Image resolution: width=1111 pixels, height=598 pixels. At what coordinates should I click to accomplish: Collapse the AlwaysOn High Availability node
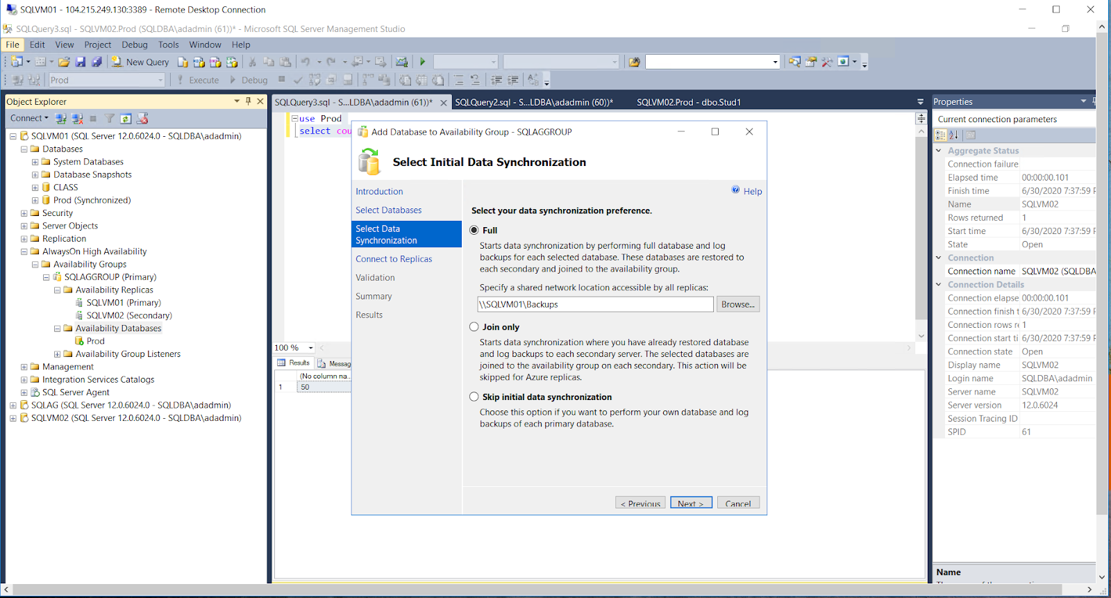coord(24,251)
